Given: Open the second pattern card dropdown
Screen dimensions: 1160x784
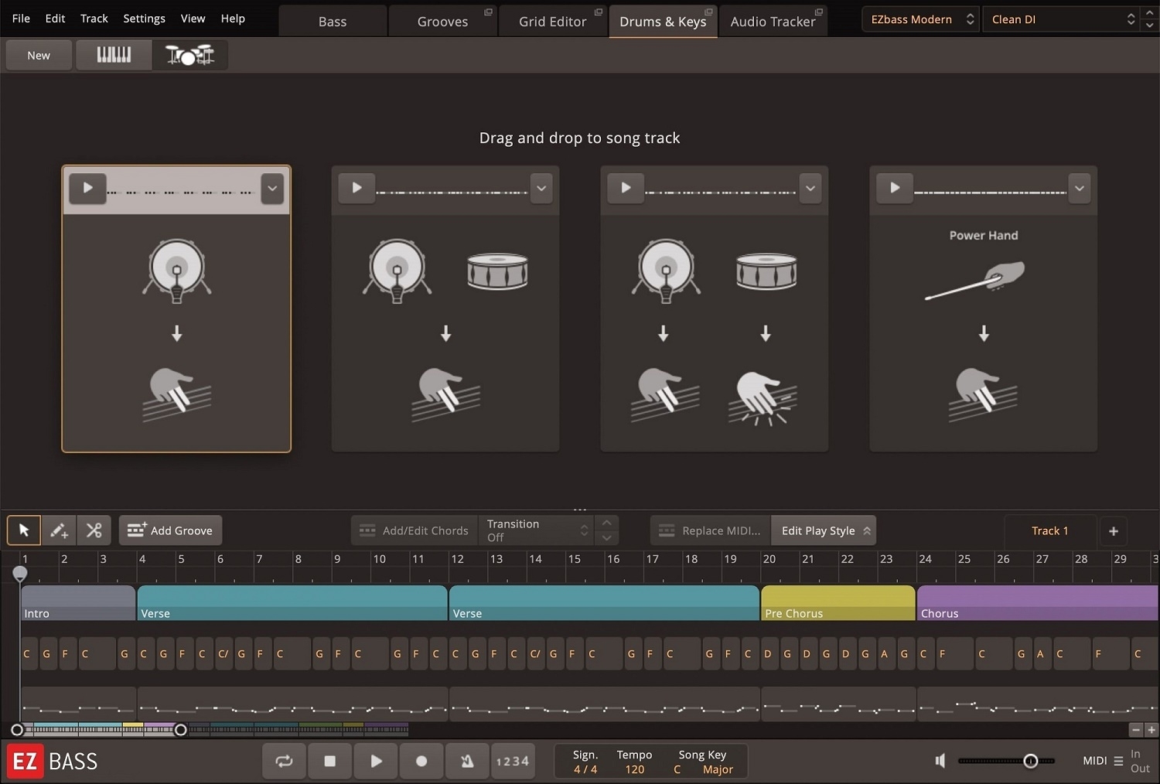Looking at the screenshot, I should pyautogui.click(x=541, y=189).
